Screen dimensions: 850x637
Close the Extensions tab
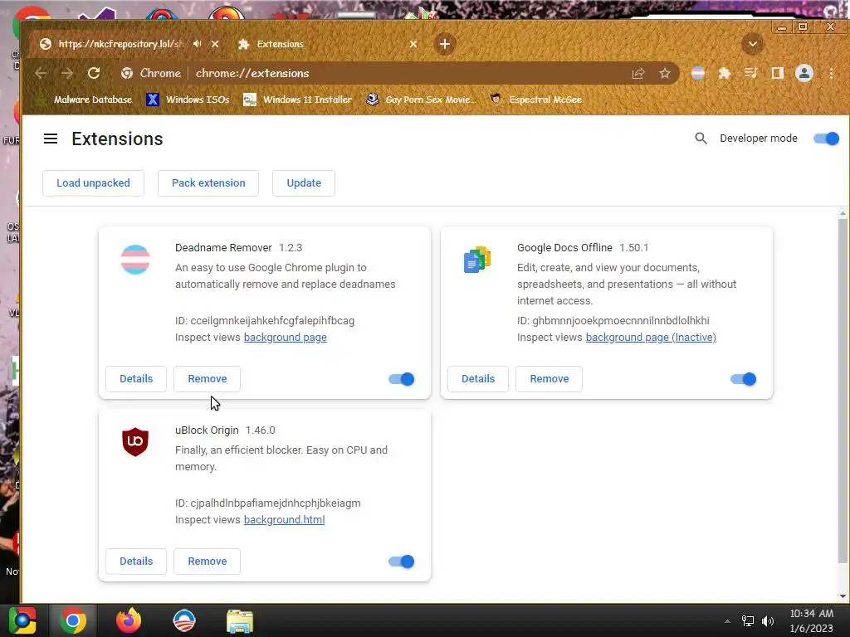[x=413, y=44]
